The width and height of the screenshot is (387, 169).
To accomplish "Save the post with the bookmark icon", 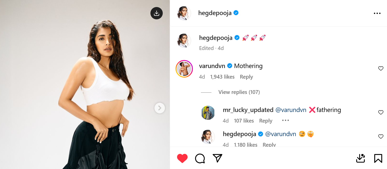I will coord(378,158).
